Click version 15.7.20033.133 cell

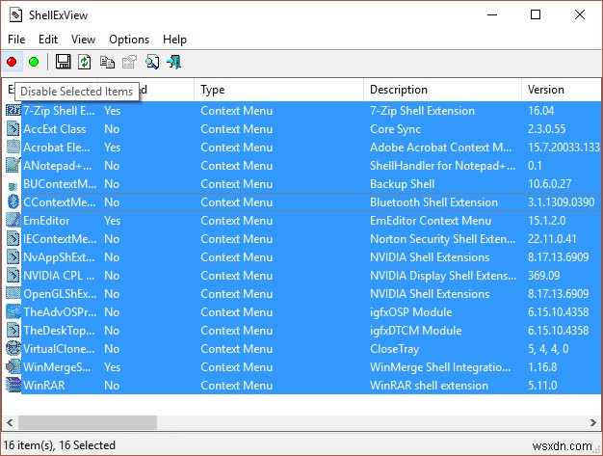coord(564,147)
